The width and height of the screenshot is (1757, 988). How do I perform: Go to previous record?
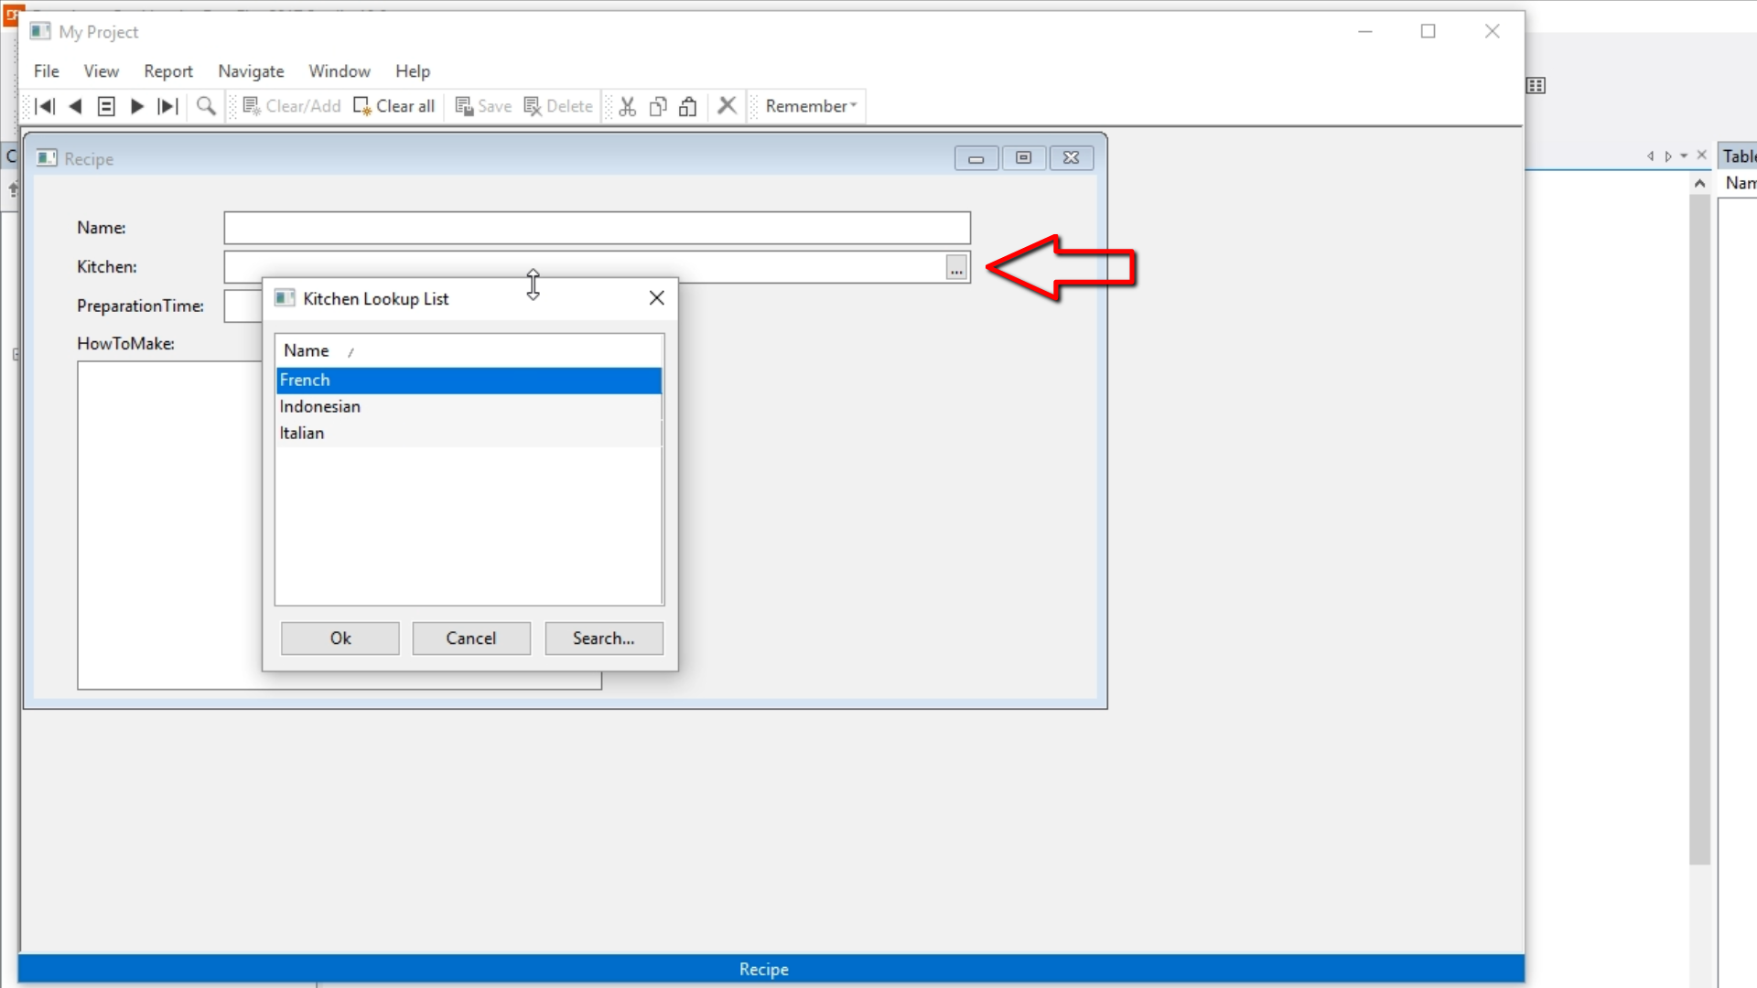tap(76, 106)
